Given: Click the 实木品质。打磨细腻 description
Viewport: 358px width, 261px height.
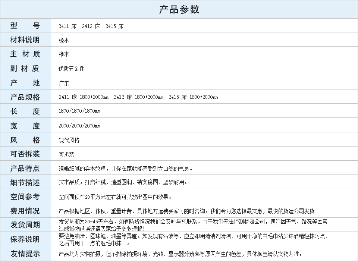Looking at the screenshot, I should coord(123,182).
